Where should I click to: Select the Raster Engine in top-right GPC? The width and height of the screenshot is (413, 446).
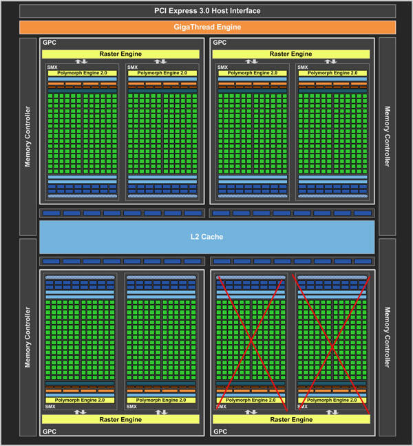click(291, 54)
